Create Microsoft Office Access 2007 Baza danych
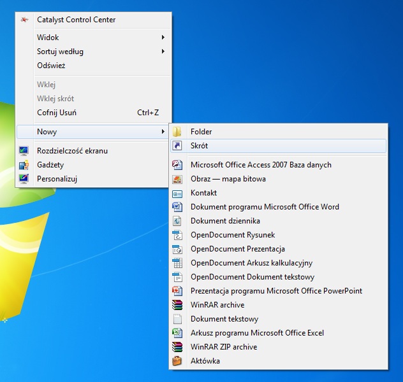The height and width of the screenshot is (382, 403). pos(279,165)
